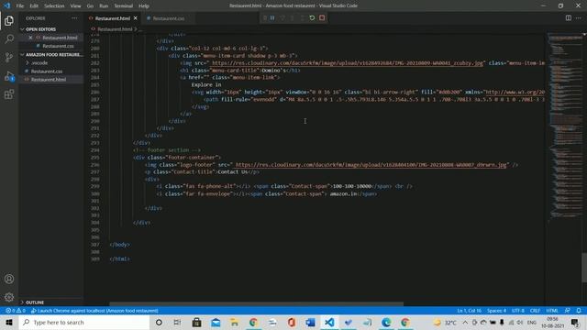Click the Windows Start button
This screenshot has height=330, width=587.
coord(9,322)
